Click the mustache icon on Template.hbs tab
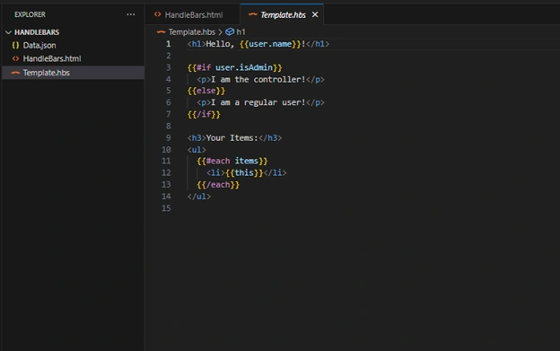This screenshot has height=351, width=560. click(x=253, y=14)
